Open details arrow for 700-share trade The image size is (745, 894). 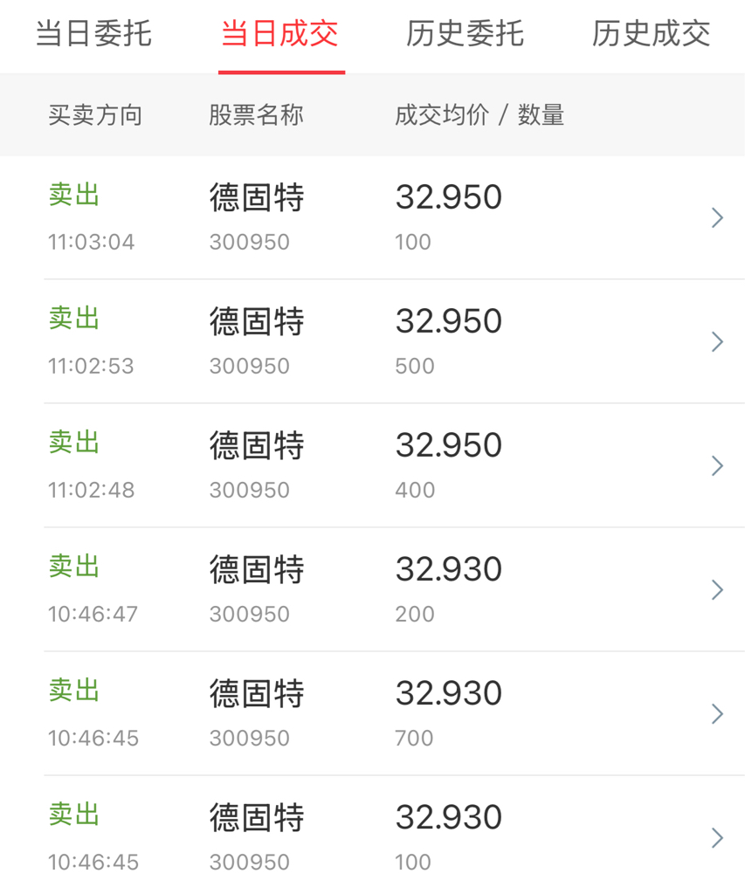718,714
